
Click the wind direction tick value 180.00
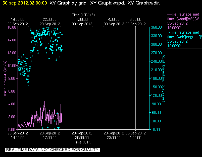tap(156, 78)
